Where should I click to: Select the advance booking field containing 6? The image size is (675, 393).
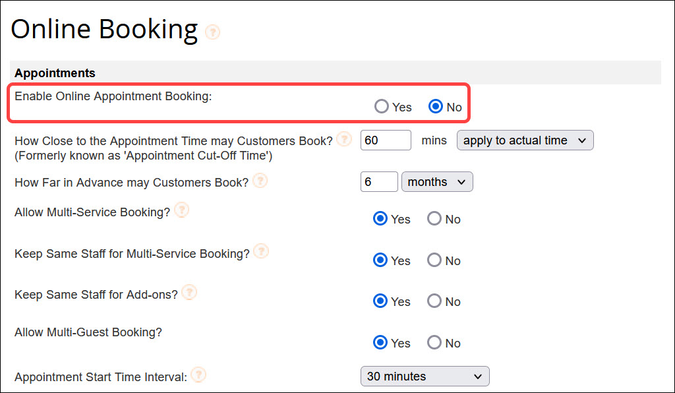click(379, 181)
